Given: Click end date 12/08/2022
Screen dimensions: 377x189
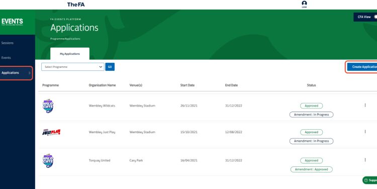Looking at the screenshot, I should pos(233,132).
